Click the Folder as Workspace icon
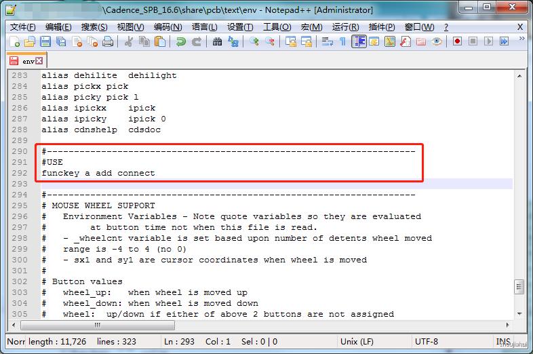The height and width of the screenshot is (354, 533). (421, 41)
